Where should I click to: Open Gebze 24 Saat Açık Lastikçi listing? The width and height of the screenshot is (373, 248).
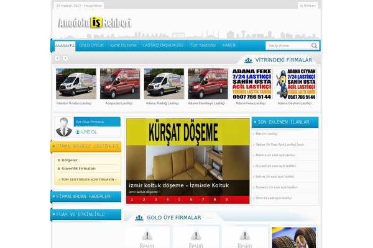(280, 144)
